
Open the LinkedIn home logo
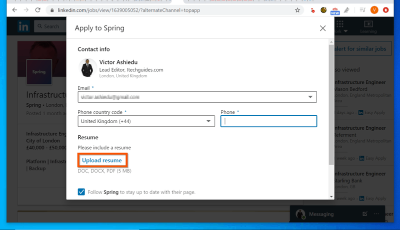click(x=23, y=26)
